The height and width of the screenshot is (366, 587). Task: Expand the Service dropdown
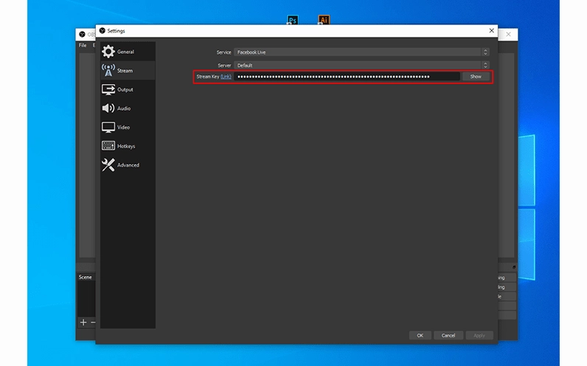[x=361, y=52]
